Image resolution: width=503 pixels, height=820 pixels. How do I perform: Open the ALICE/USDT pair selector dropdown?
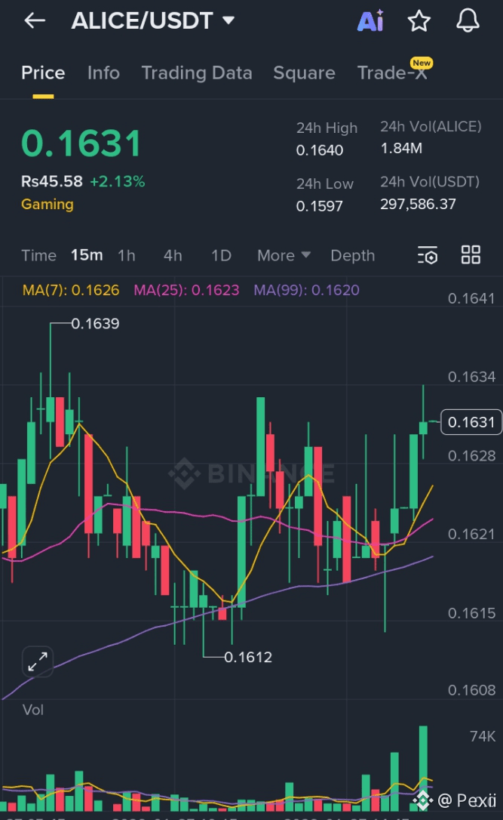click(x=152, y=21)
